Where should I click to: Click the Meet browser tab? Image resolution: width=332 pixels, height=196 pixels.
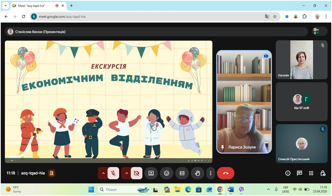pyautogui.click(x=34, y=6)
